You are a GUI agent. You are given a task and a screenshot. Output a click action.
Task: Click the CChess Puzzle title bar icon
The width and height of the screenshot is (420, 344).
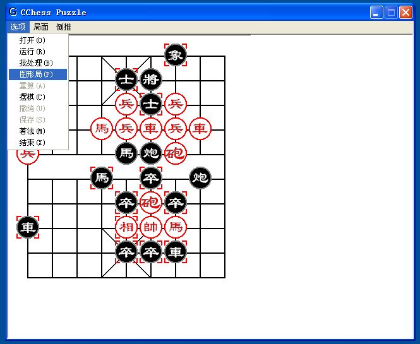(13, 12)
